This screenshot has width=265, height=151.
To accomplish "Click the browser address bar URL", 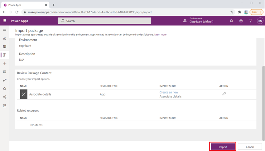I will pos(90,12).
